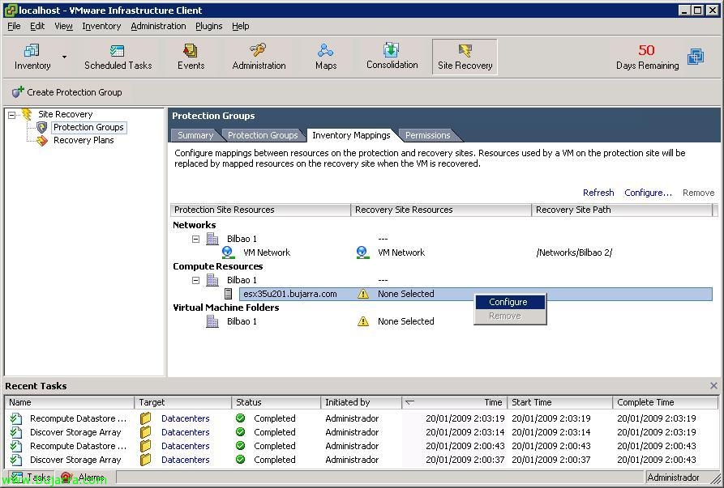Open the Inventory dropdown arrow
The width and height of the screenshot is (724, 488).
click(x=64, y=57)
